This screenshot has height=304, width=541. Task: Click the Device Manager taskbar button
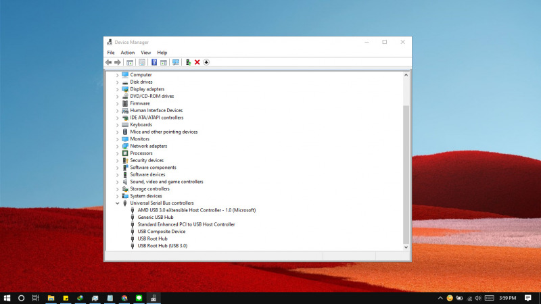click(154, 298)
